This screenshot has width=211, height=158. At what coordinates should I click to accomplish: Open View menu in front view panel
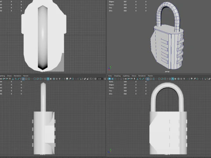point(110,75)
